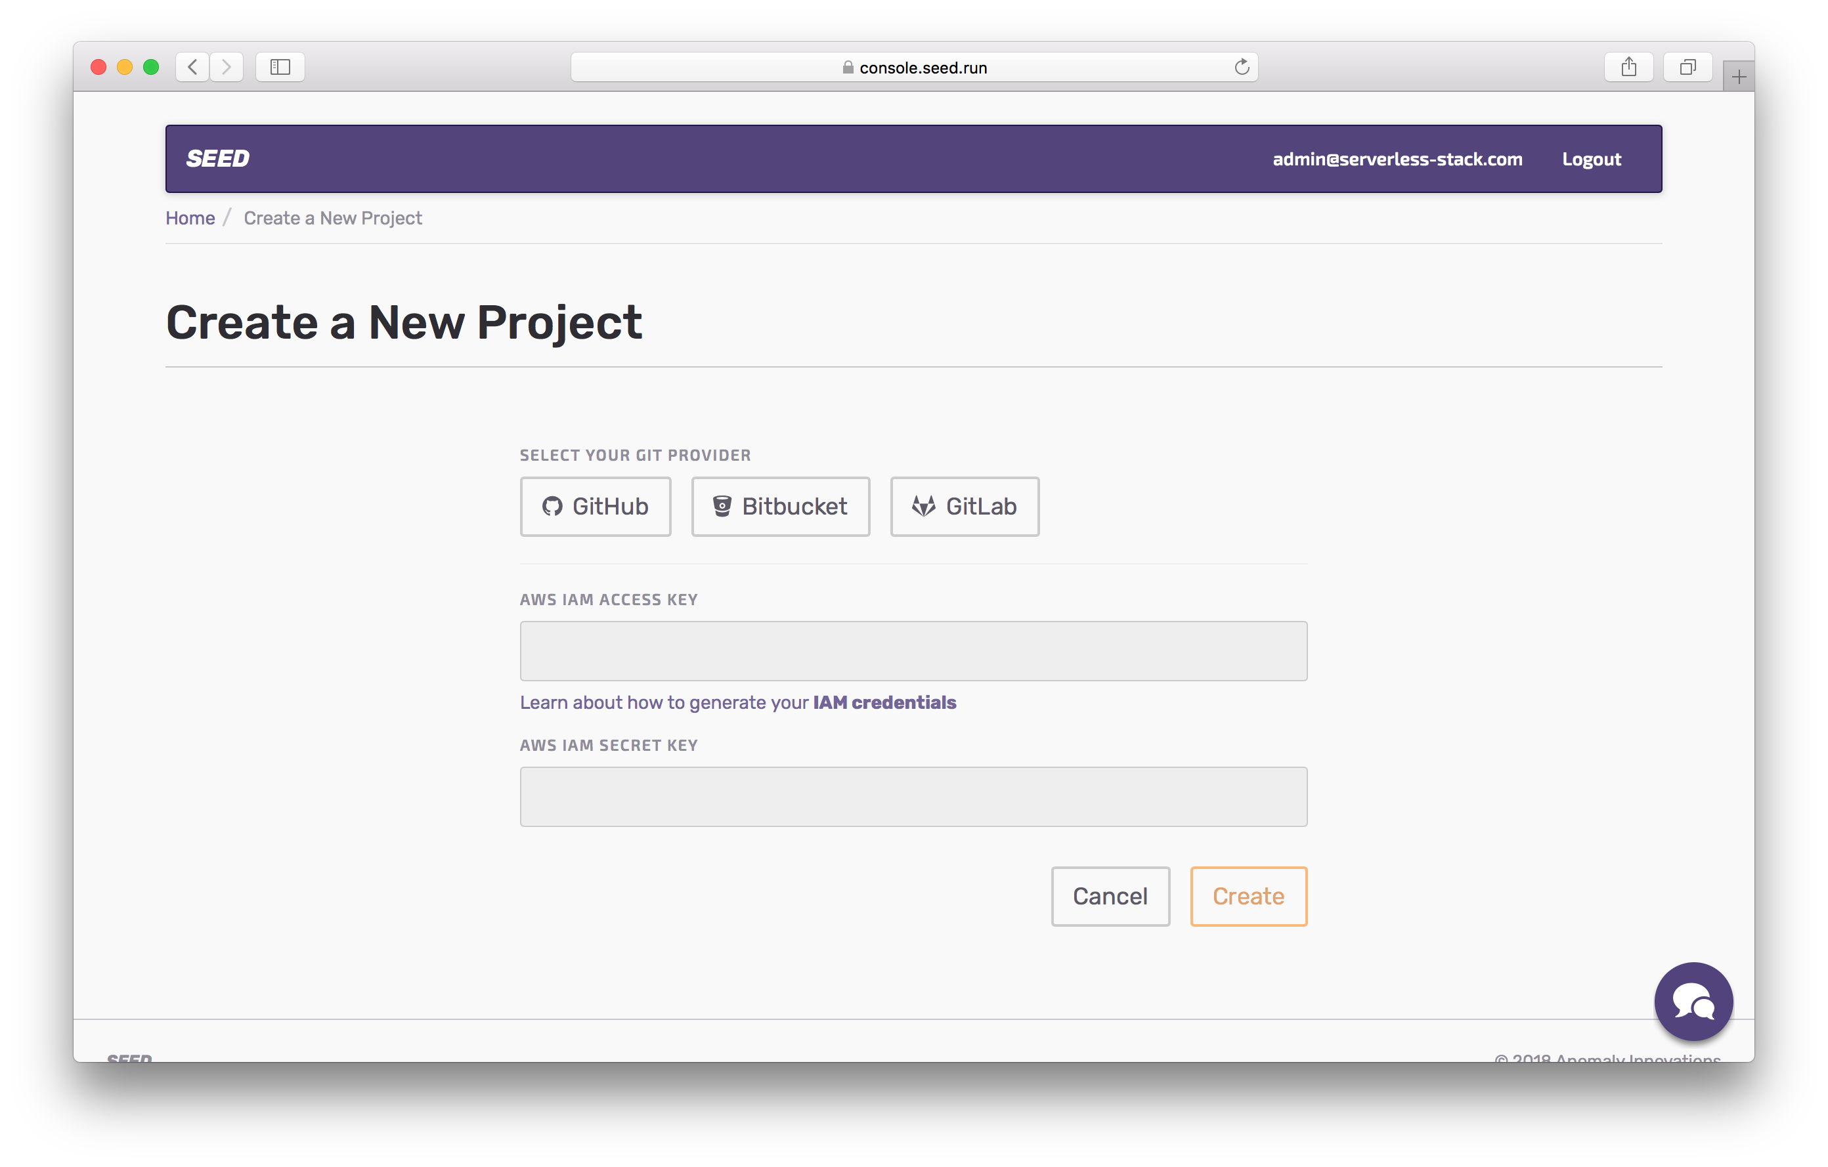Show all tabs overview icon
1828x1167 pixels.
[1687, 68]
